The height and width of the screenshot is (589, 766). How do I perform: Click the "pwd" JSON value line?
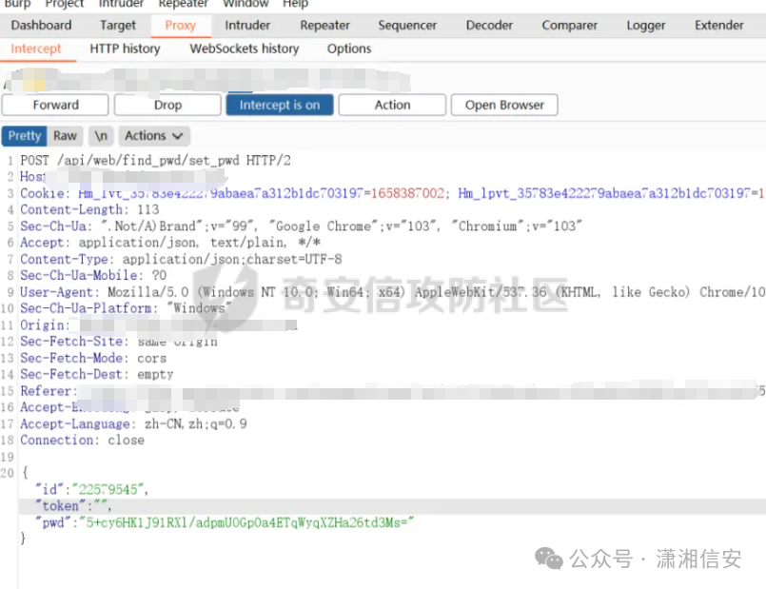(x=225, y=522)
